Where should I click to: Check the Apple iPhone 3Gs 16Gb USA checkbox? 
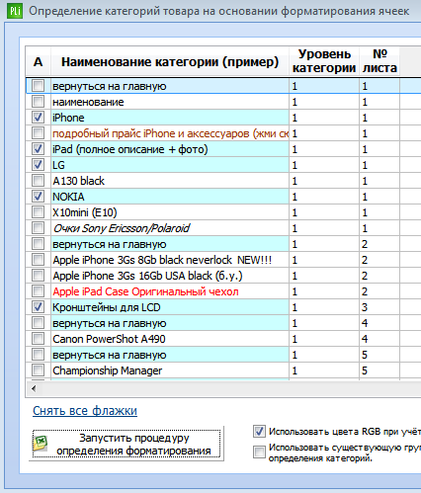[38, 276]
